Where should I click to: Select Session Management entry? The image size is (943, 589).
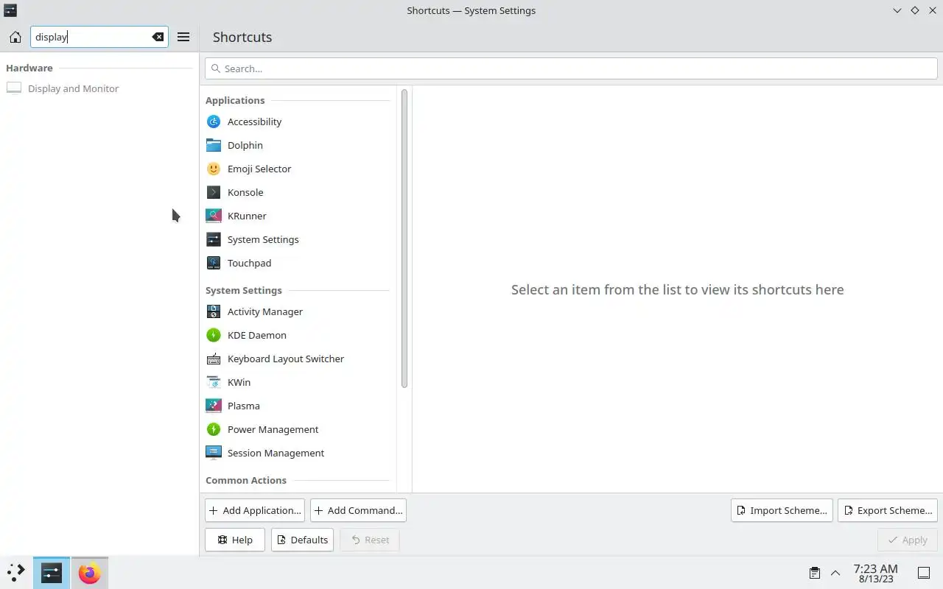(x=298, y=453)
